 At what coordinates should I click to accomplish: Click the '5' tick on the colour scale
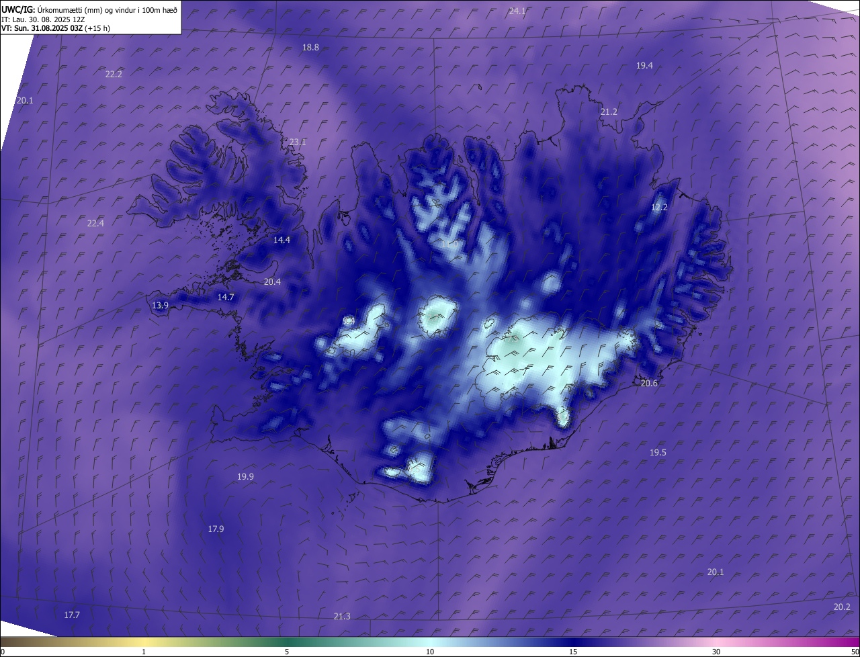287,652
